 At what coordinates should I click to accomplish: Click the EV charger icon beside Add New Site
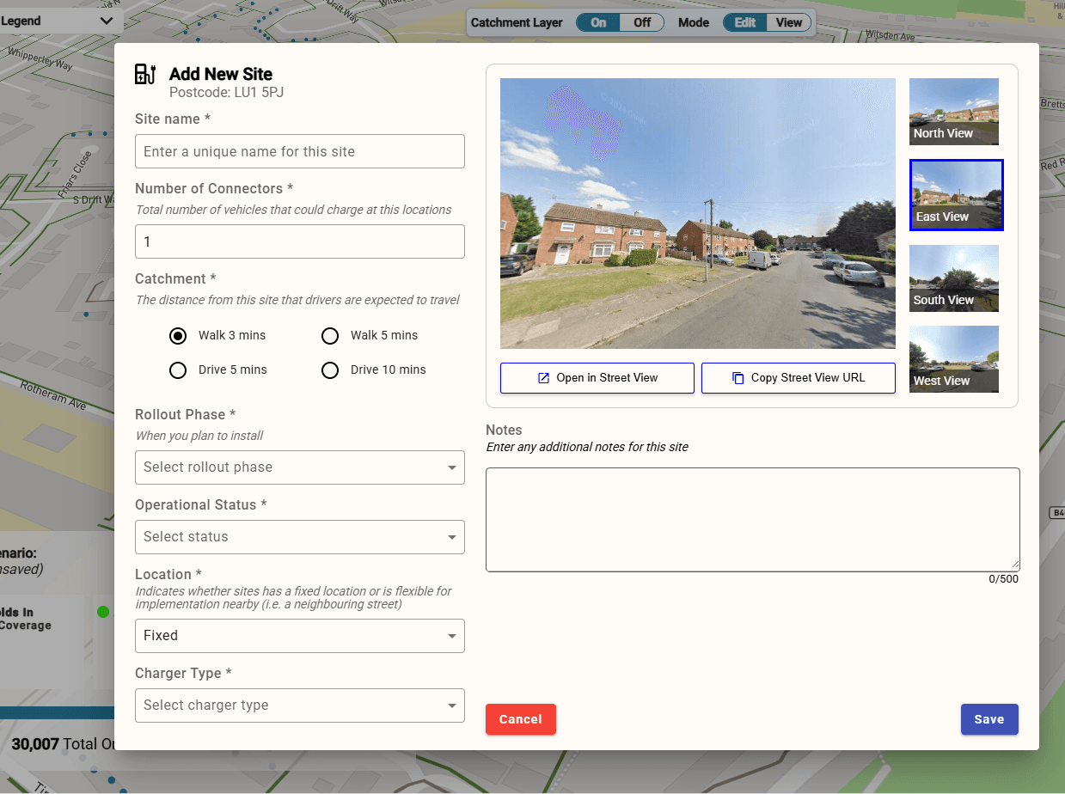click(x=145, y=74)
